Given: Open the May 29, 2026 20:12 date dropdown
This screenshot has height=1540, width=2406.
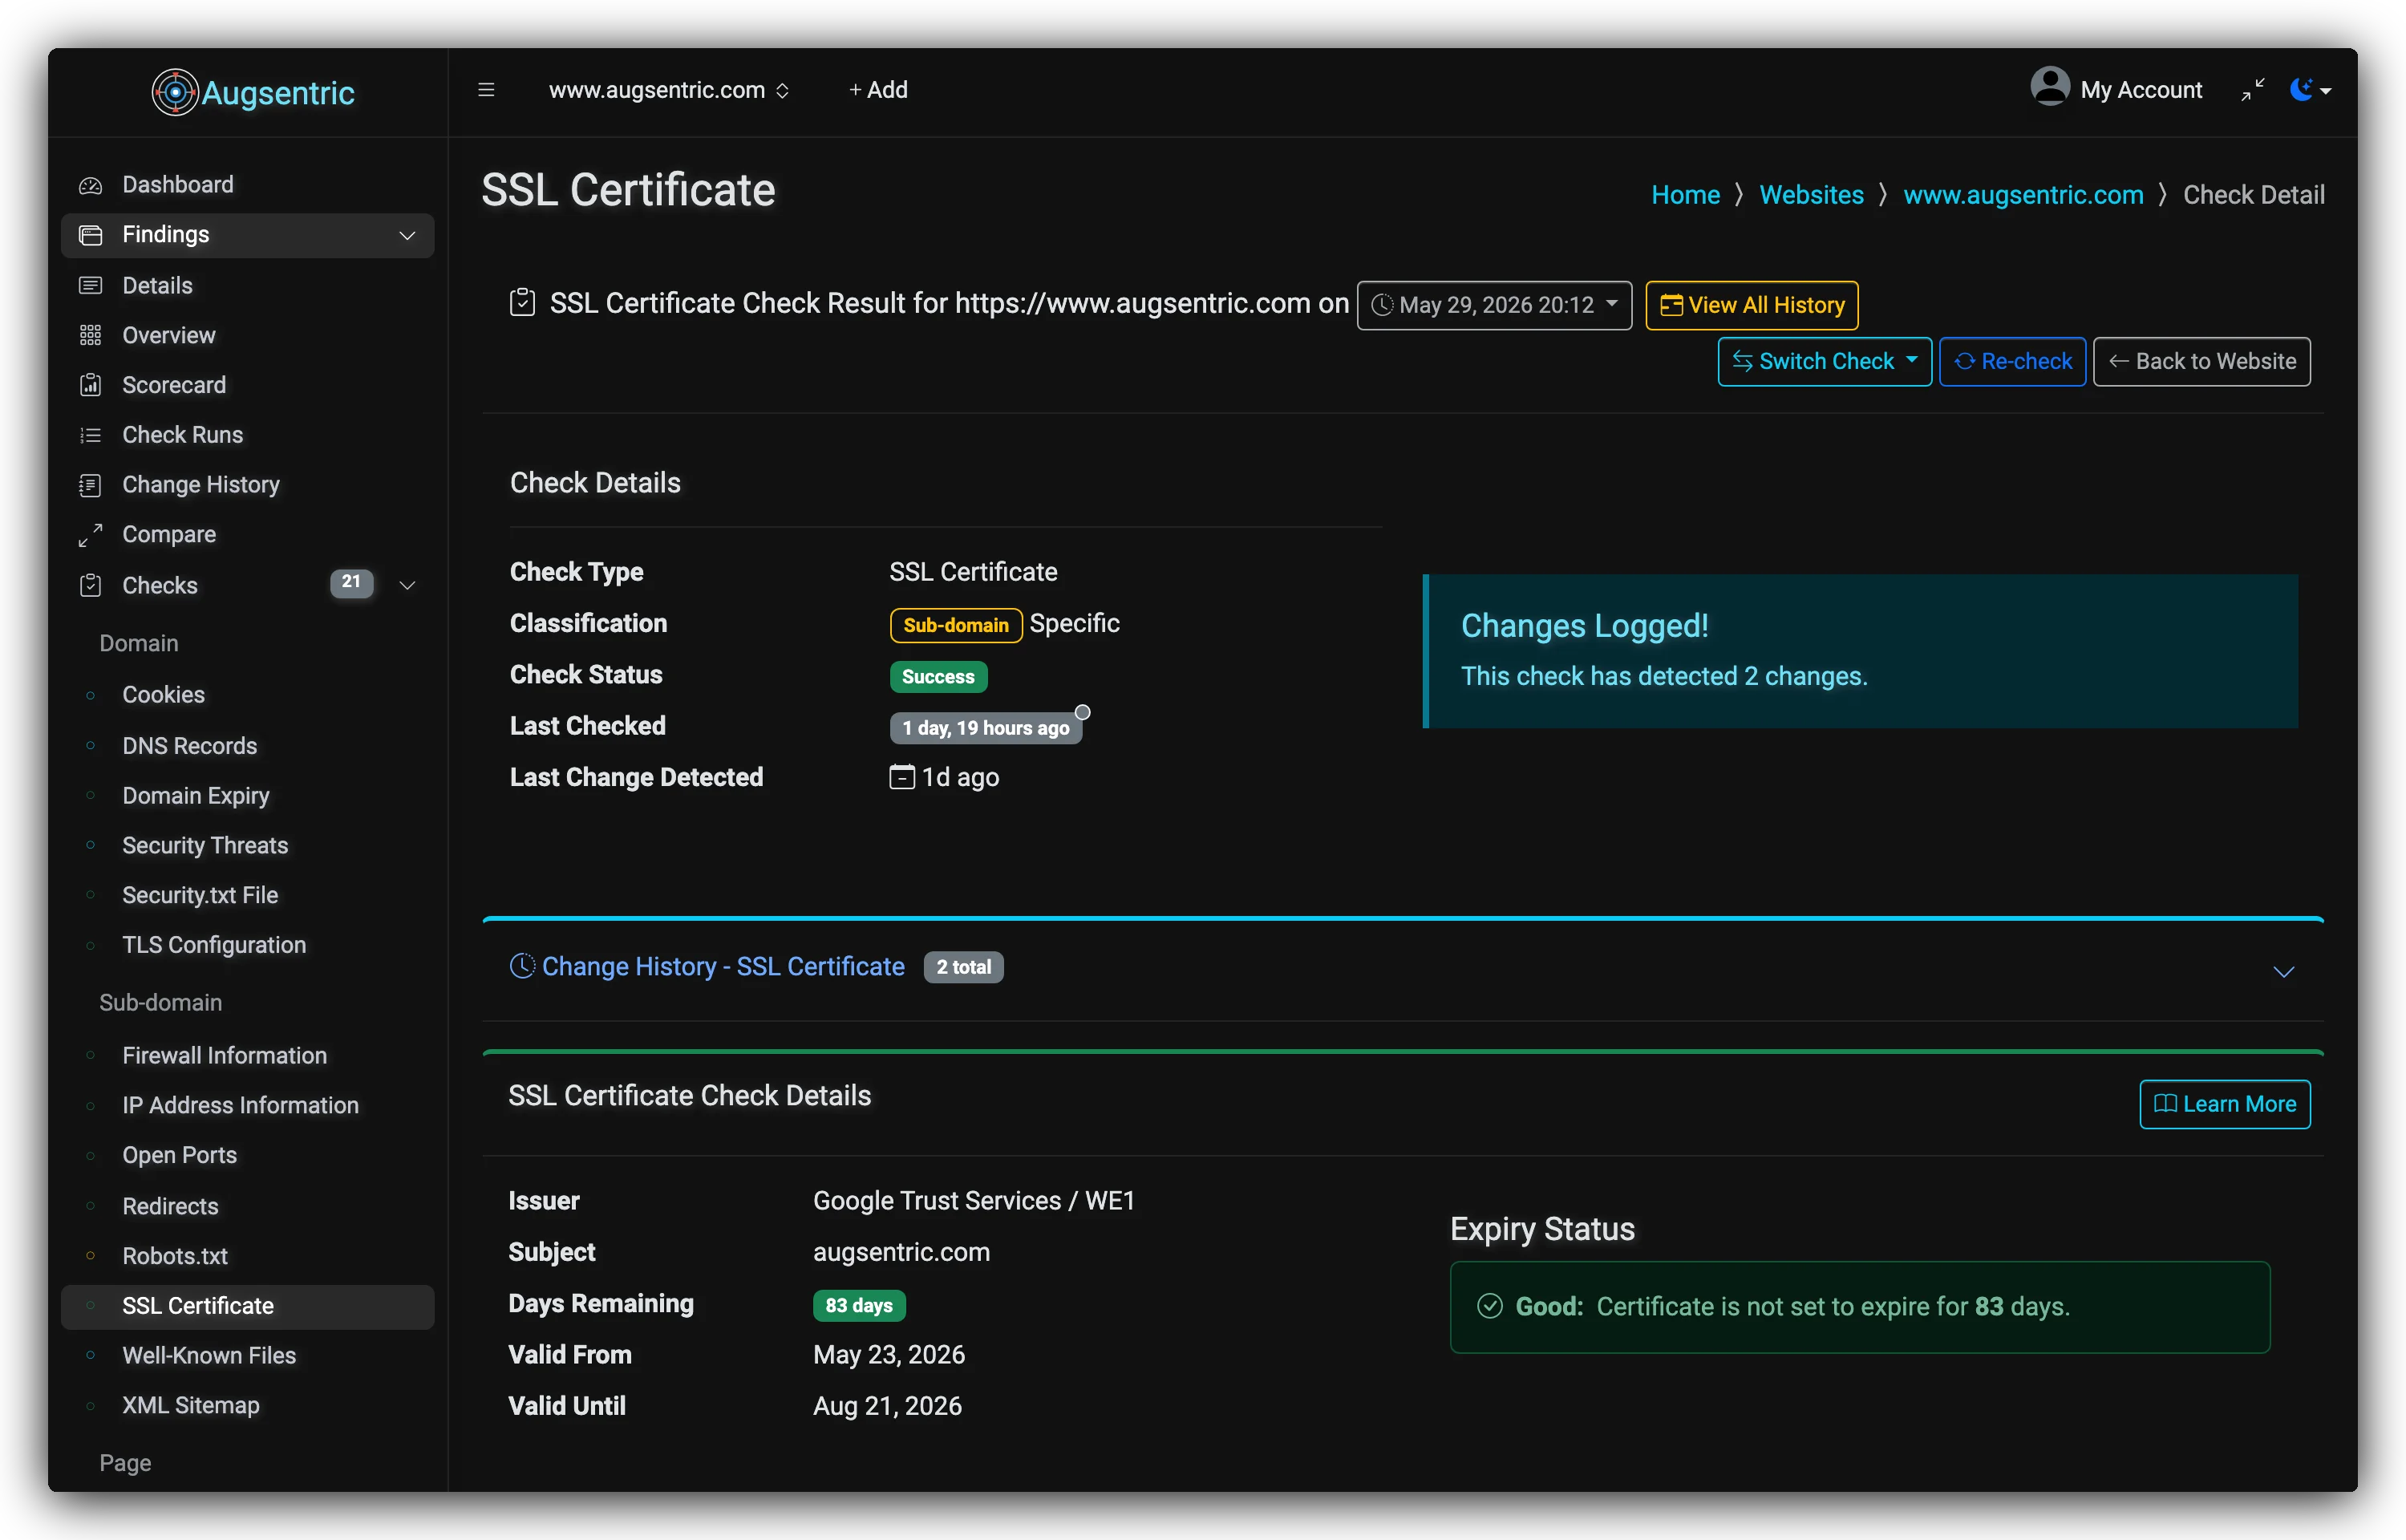Looking at the screenshot, I should coord(1493,305).
